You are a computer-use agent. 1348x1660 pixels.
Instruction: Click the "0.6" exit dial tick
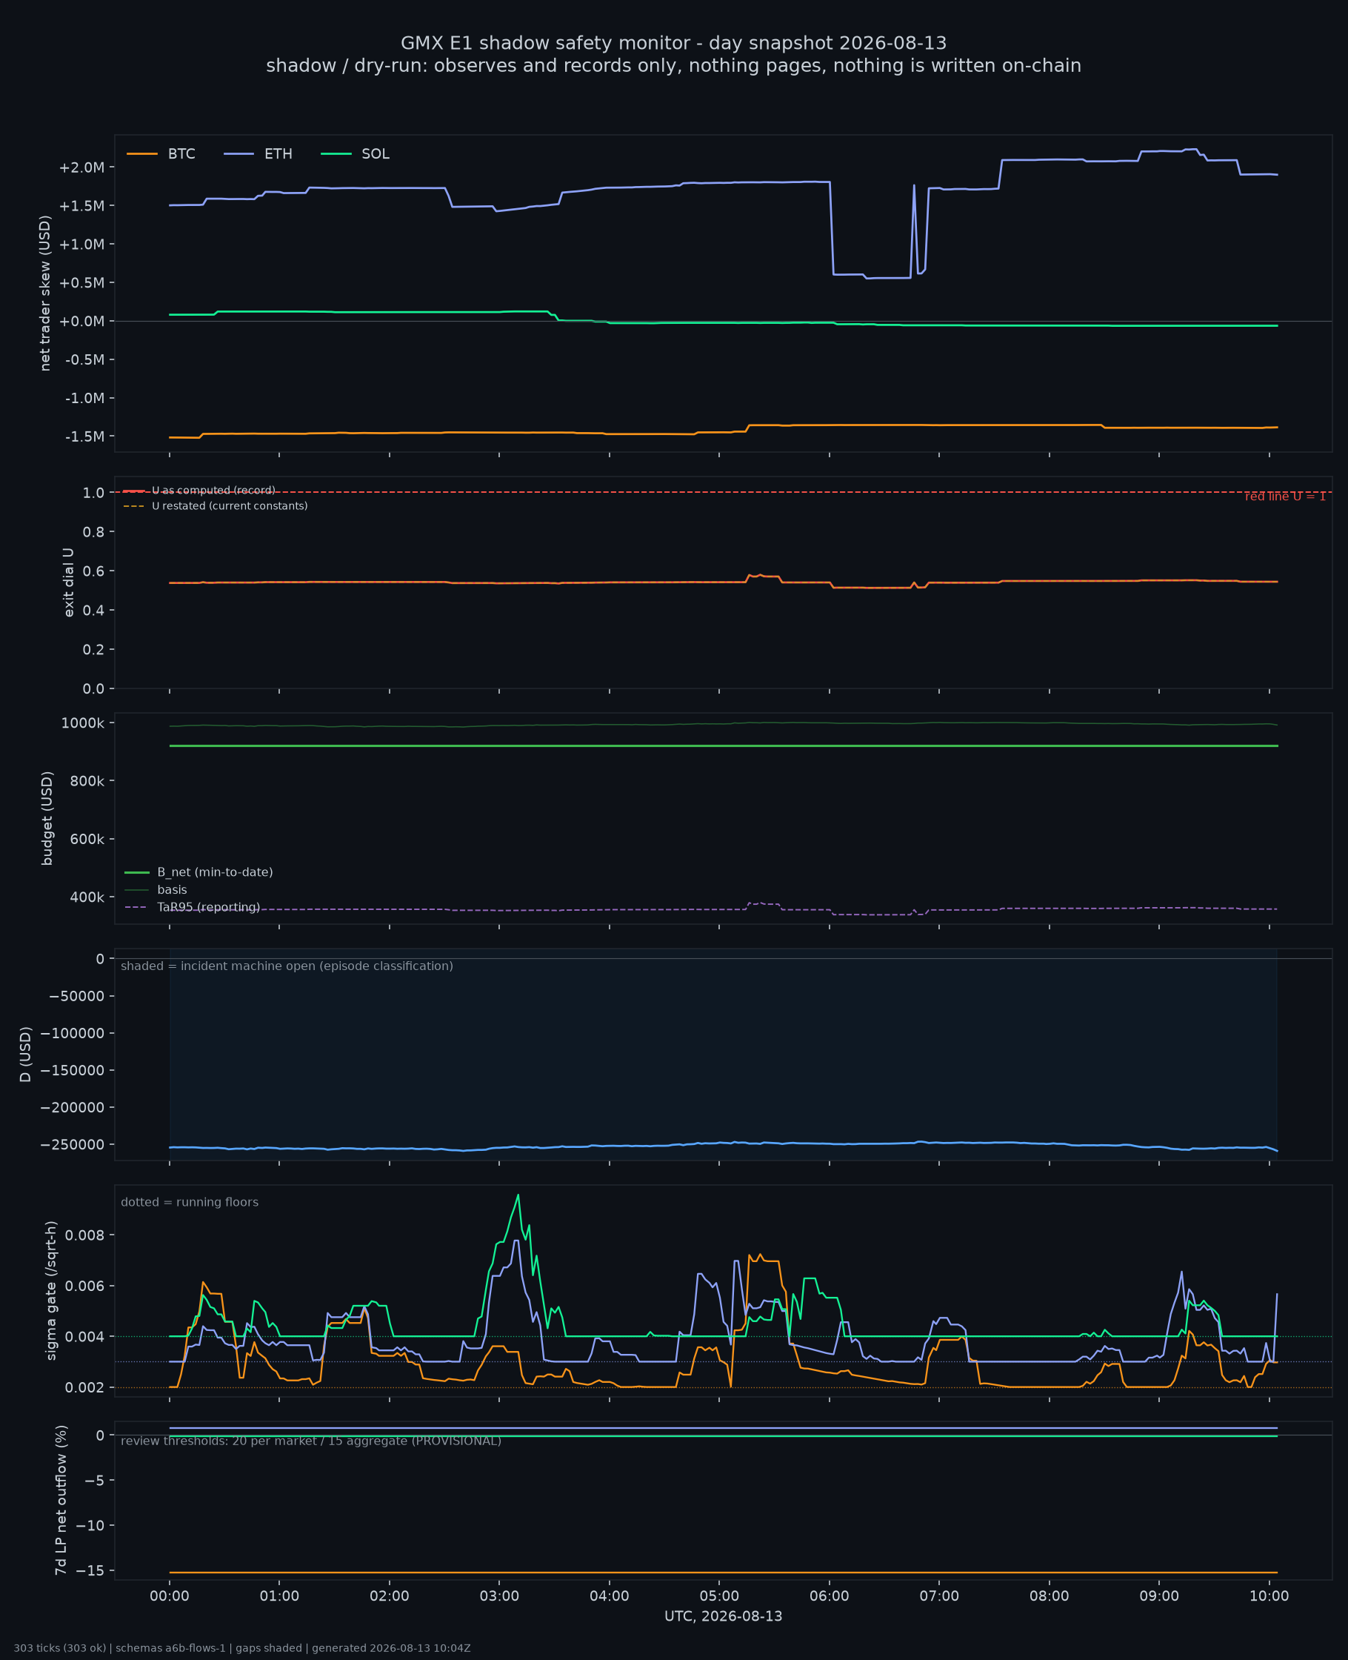coord(94,571)
